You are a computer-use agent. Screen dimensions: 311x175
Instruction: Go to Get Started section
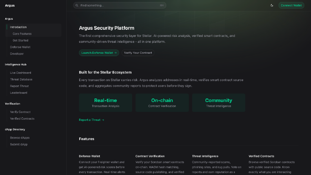tap(20, 40)
